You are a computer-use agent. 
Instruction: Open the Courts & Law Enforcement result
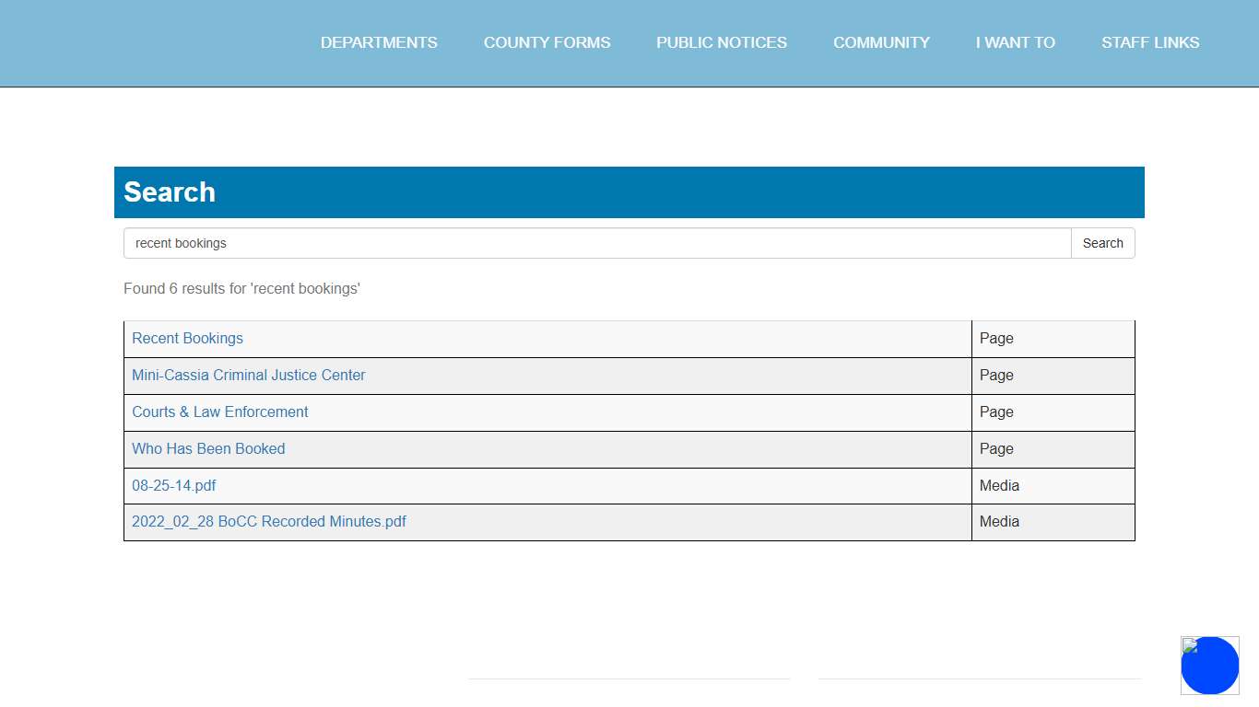click(x=219, y=411)
